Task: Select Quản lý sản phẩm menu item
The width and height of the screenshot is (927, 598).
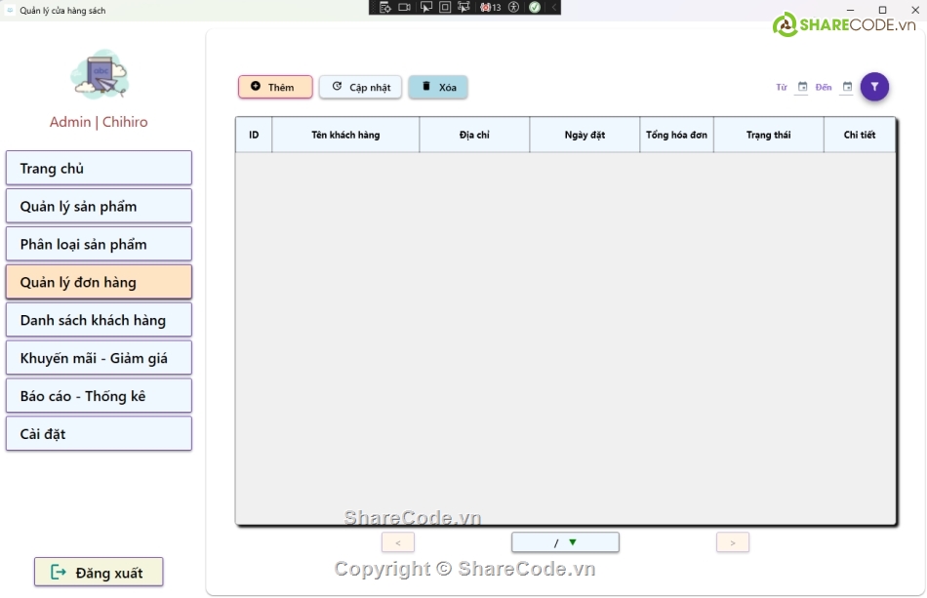Action: click(x=99, y=206)
